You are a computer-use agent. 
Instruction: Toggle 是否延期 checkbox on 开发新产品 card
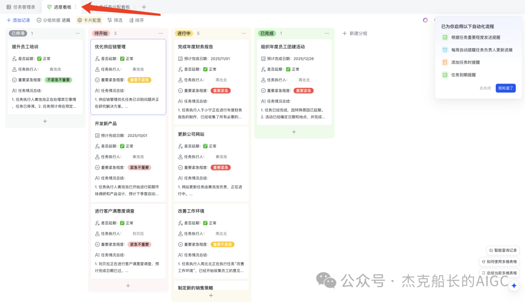122,146
